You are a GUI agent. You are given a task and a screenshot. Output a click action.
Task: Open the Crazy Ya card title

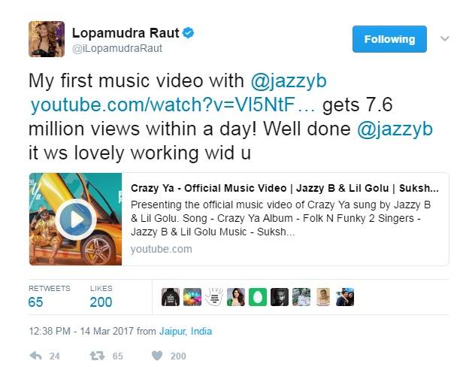click(x=284, y=188)
